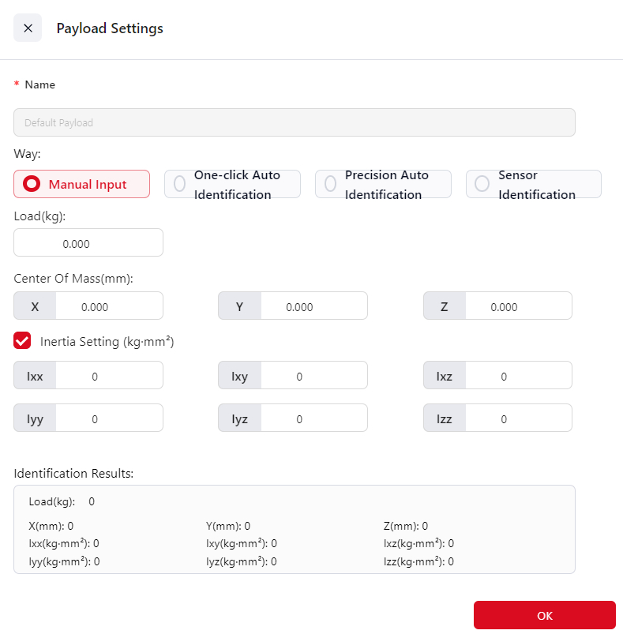This screenshot has height=634, width=623.
Task: Choose One-click Auto Identification method
Action: [x=232, y=184]
